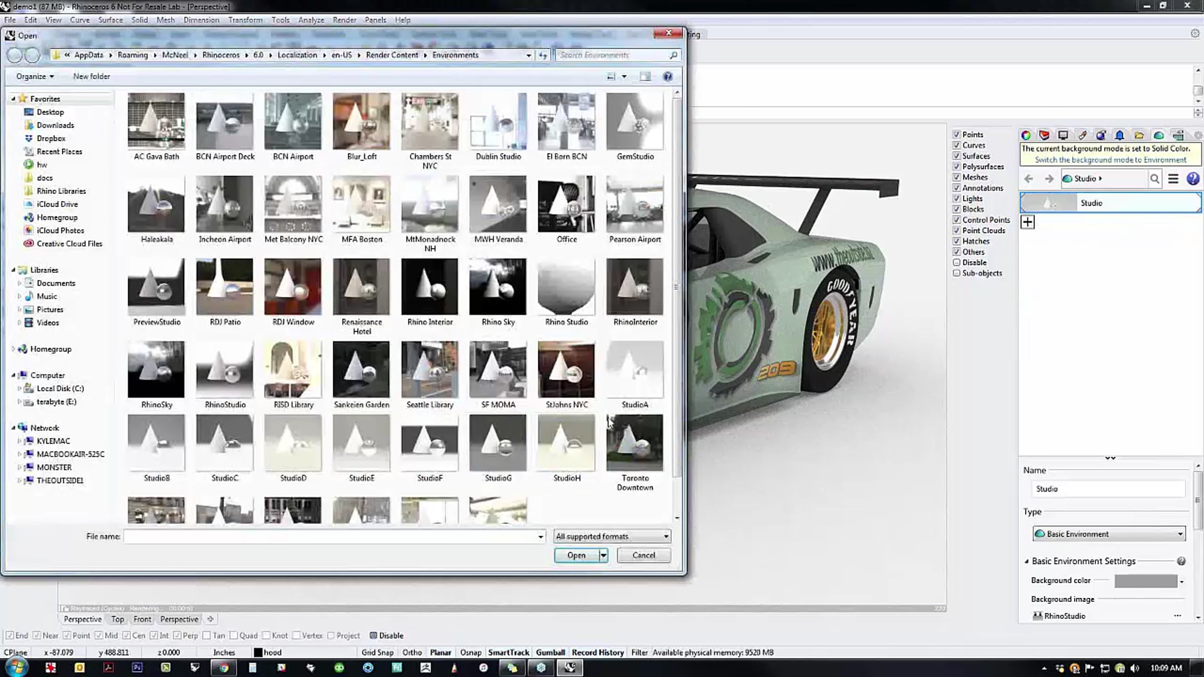This screenshot has width=1204, height=677.
Task: Enable the Sub-objects filter checkbox
Action: pyautogui.click(x=956, y=273)
